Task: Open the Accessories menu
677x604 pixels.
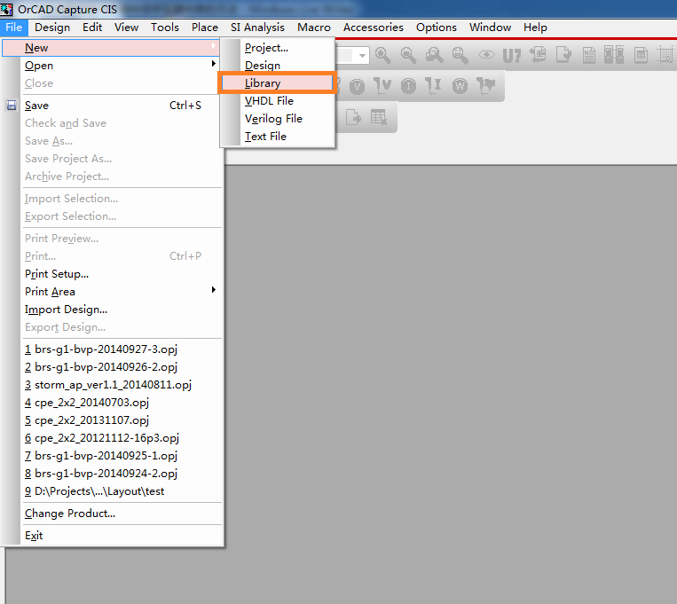Action: (374, 27)
